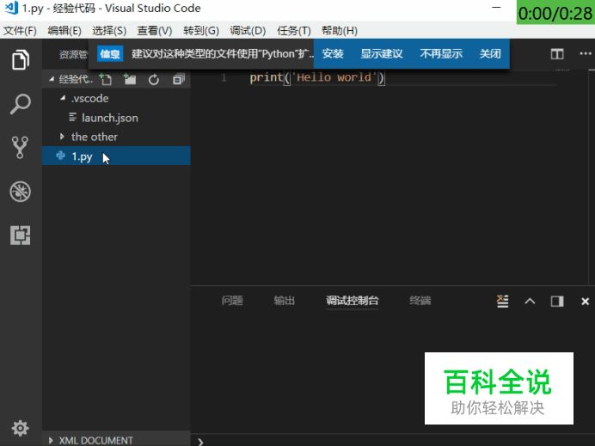595x446 pixels.
Task: Click the launch.json file icon
Action: tap(72, 117)
